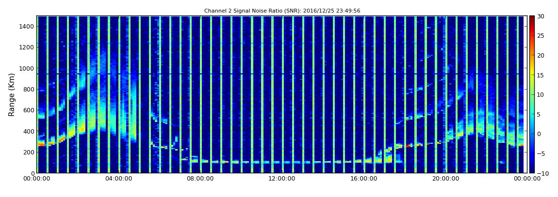The image size is (558, 197).
Task: Click the 1200 range tick label
Action: [27, 47]
